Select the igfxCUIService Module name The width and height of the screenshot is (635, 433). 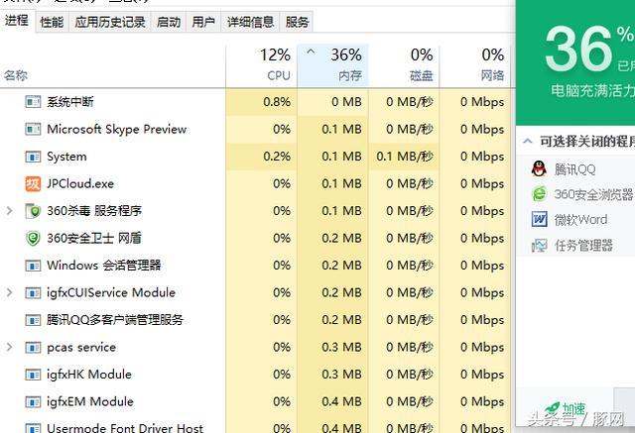111,292
